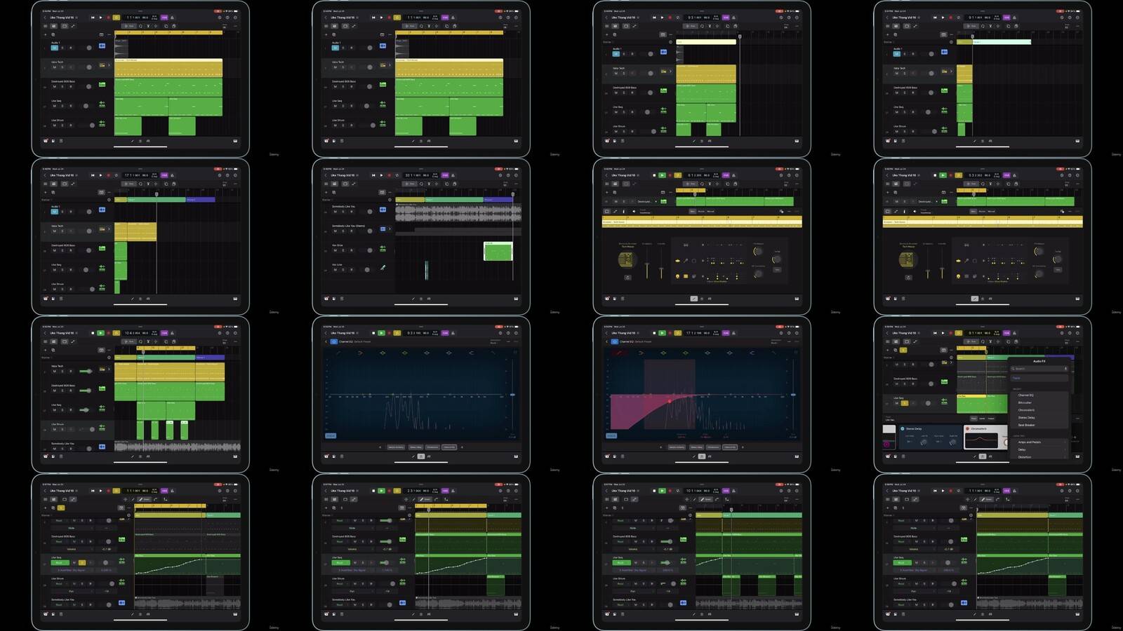Screen dimensions: 1123x631
Task: Adjust the Uke Strum volume knob, row 1 col 1 iPad
Action: click(x=92, y=125)
